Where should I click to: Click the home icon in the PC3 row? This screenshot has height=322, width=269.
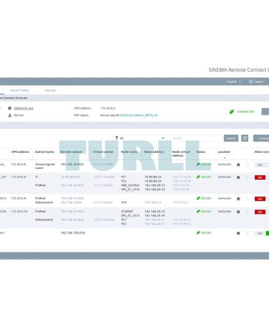click(x=238, y=199)
